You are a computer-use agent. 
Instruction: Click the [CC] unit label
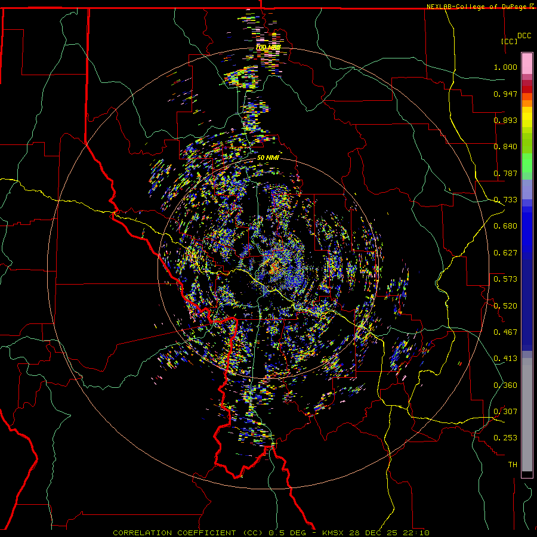click(509, 41)
